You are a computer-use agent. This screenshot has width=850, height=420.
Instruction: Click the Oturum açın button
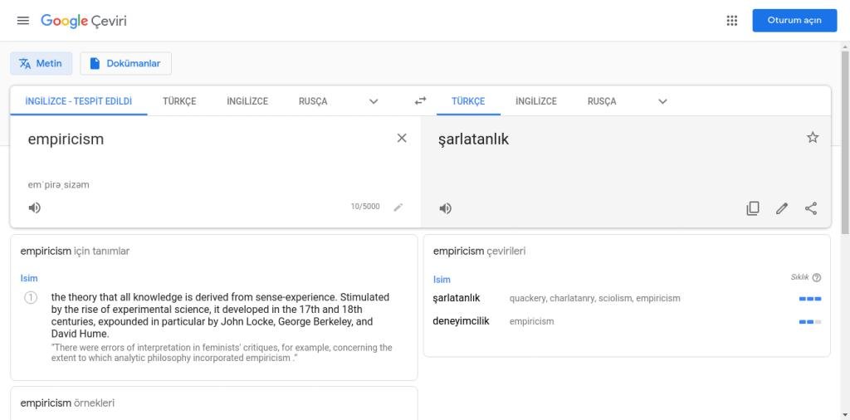pyautogui.click(x=794, y=21)
